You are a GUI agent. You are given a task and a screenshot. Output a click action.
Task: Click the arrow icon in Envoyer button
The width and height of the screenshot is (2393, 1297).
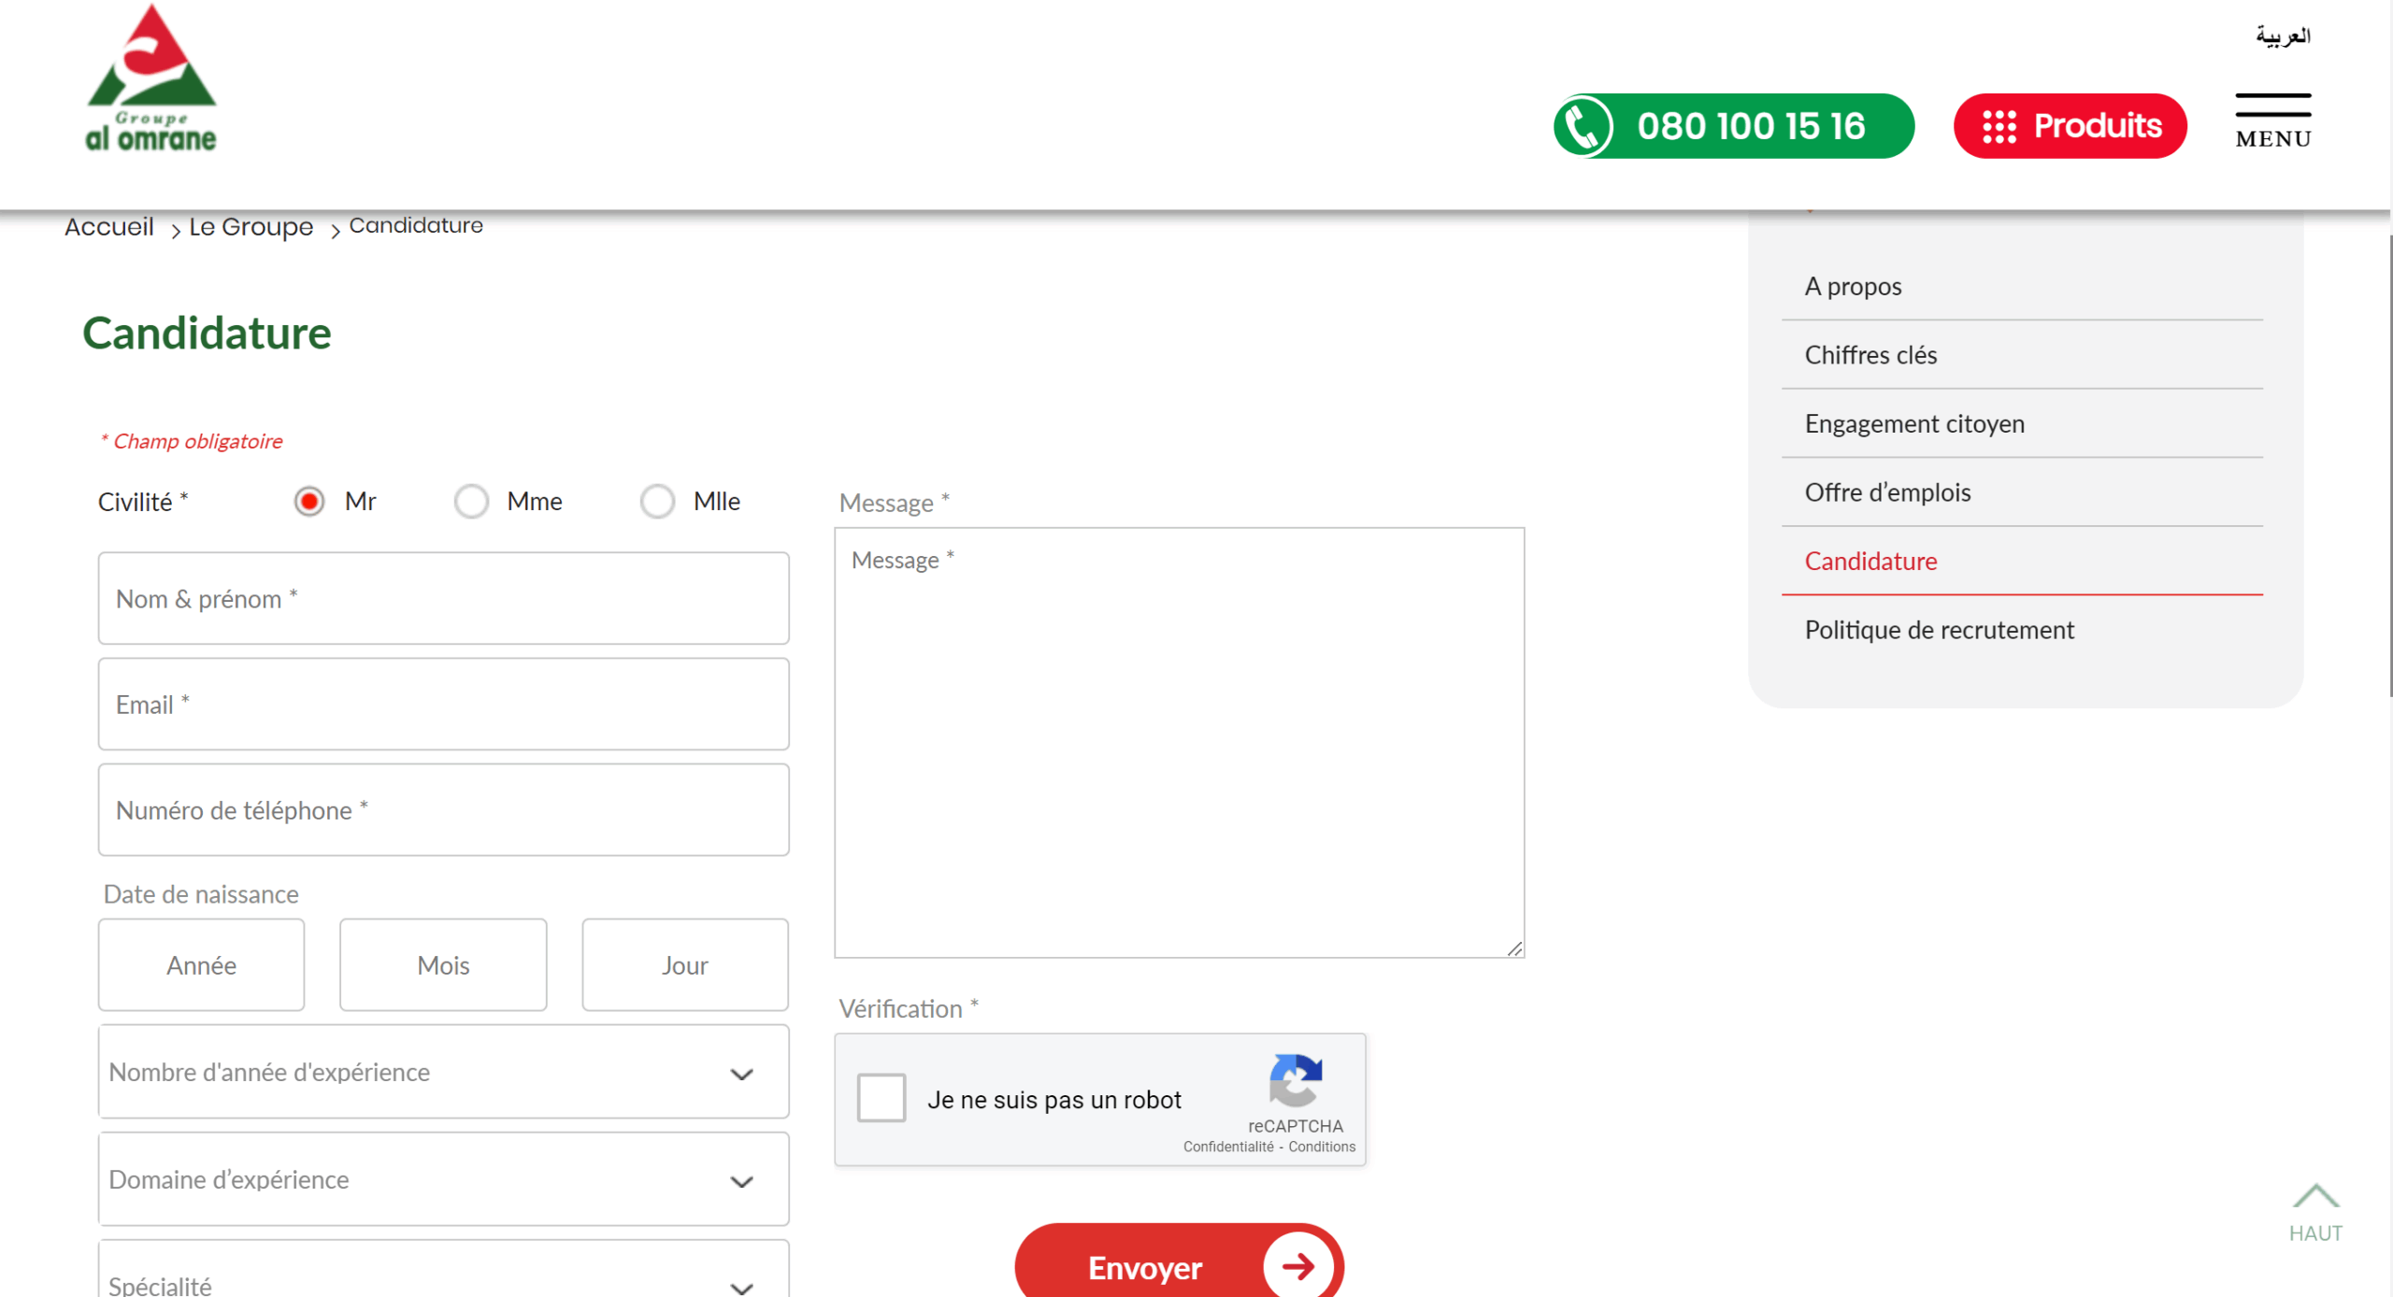click(1297, 1267)
